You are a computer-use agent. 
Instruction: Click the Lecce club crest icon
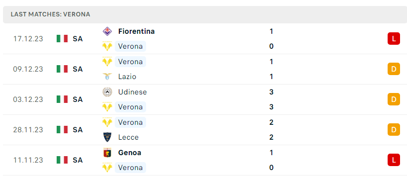(x=107, y=137)
